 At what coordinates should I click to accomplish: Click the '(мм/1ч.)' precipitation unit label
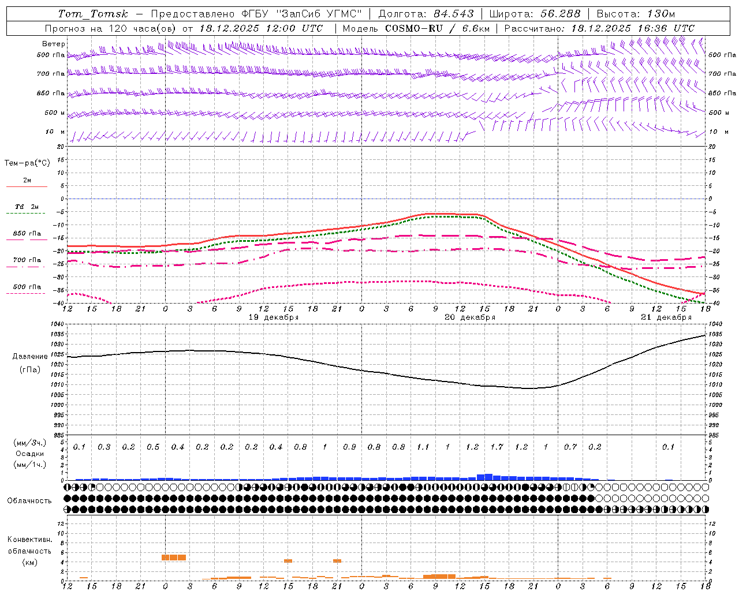pos(30,465)
